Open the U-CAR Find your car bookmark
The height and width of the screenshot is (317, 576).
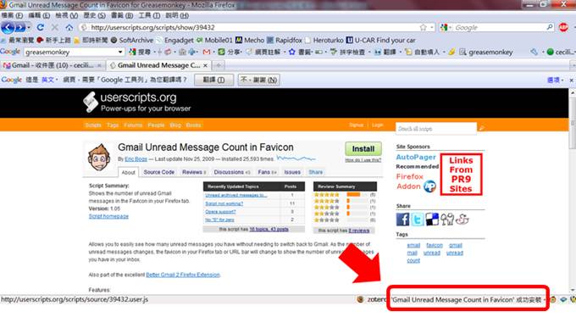[381, 40]
